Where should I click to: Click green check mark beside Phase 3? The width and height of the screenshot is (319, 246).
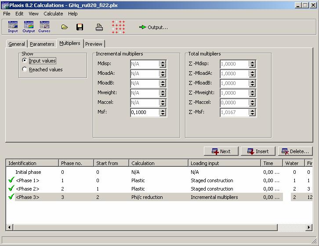coord(11,197)
